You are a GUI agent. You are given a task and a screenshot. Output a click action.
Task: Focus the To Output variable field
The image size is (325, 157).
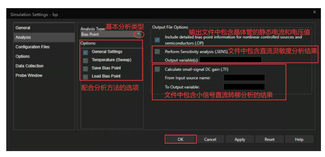244,87
